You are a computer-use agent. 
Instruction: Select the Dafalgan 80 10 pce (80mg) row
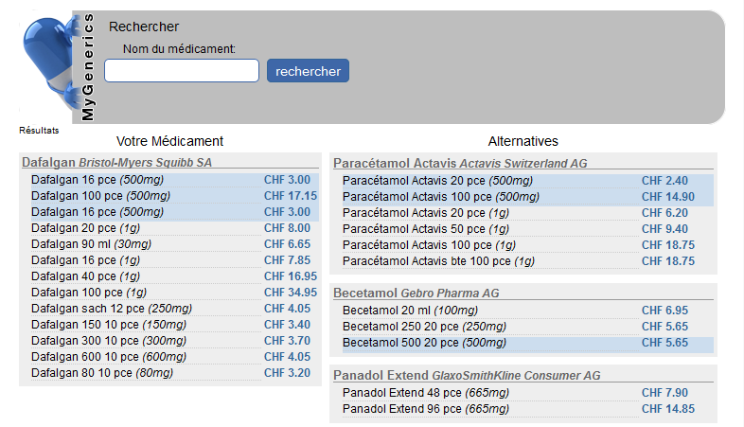coord(174,373)
